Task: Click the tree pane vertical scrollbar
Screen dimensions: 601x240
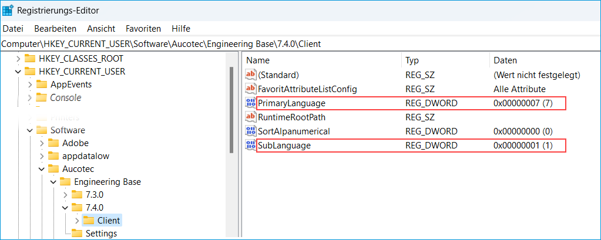Action: coord(232,147)
